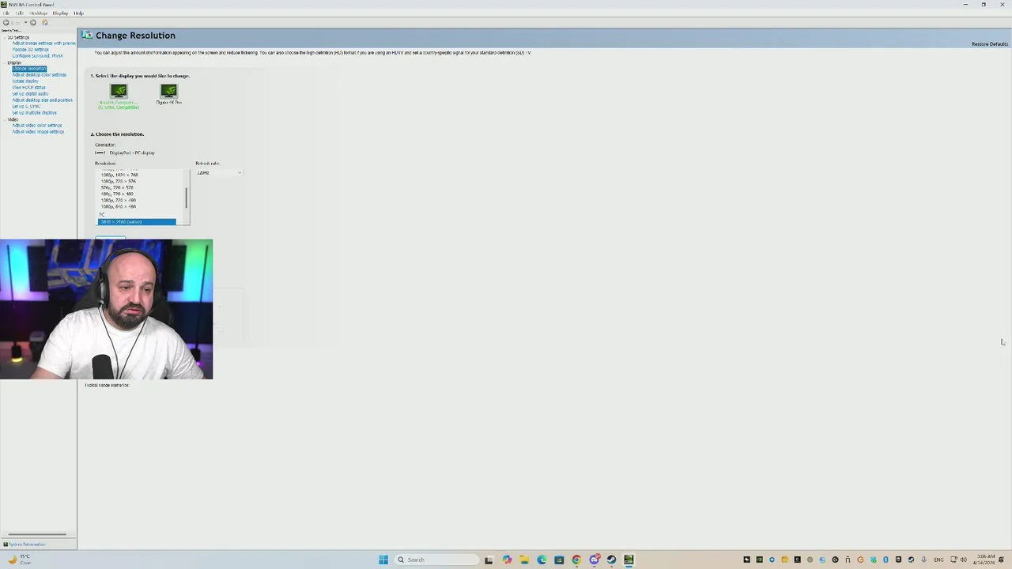Select 1080p, 640 × 480 resolution entry
Viewport: 1012px width, 569px height.
(x=118, y=206)
